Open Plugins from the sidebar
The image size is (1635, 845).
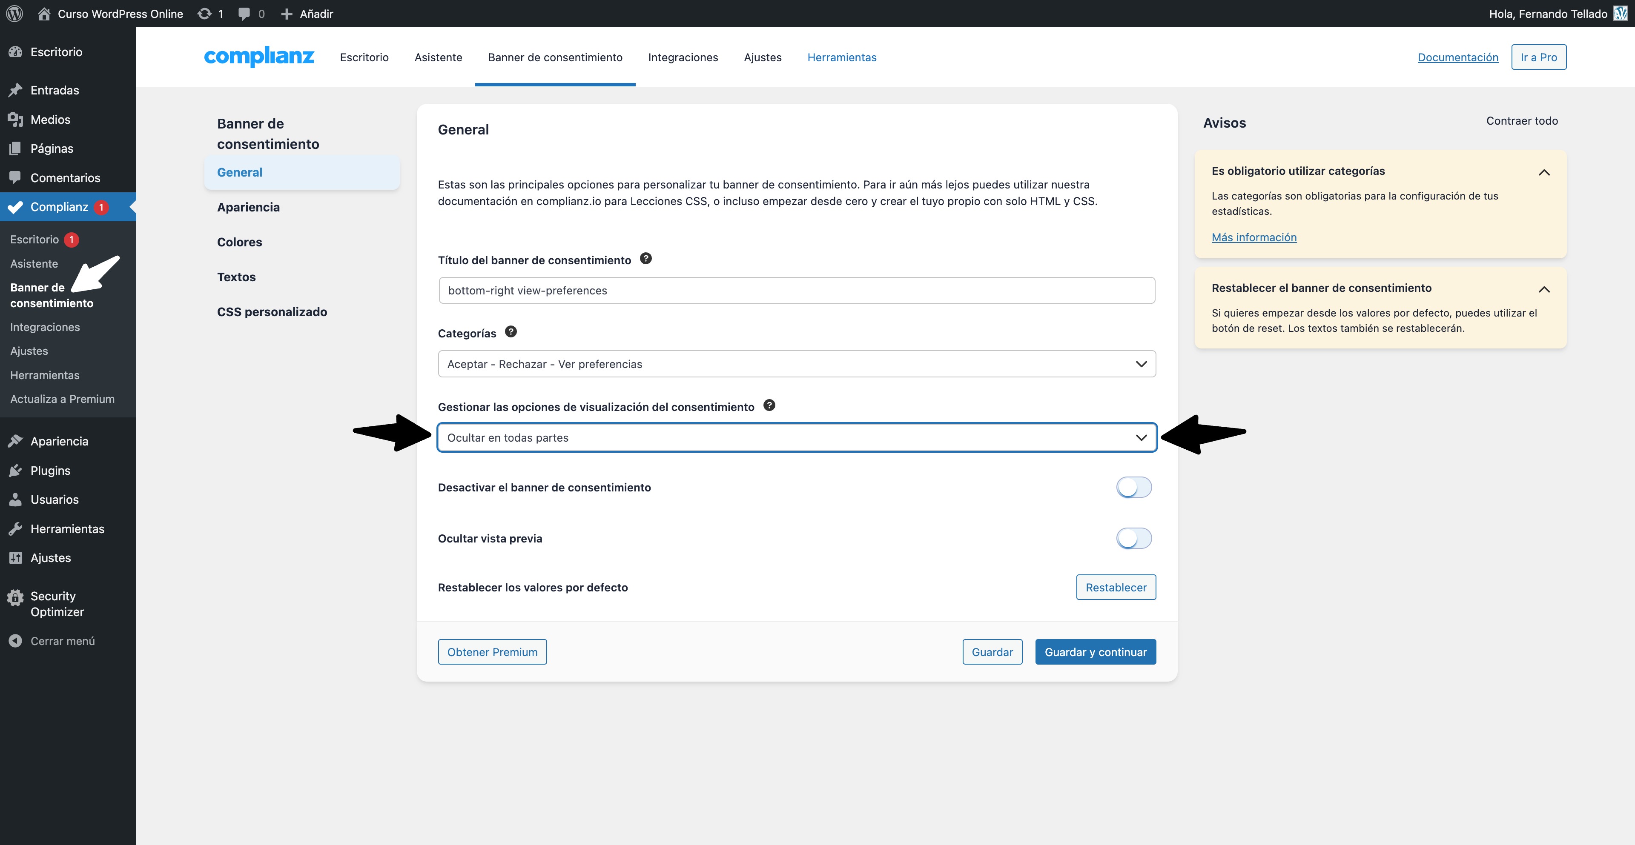pyautogui.click(x=50, y=471)
